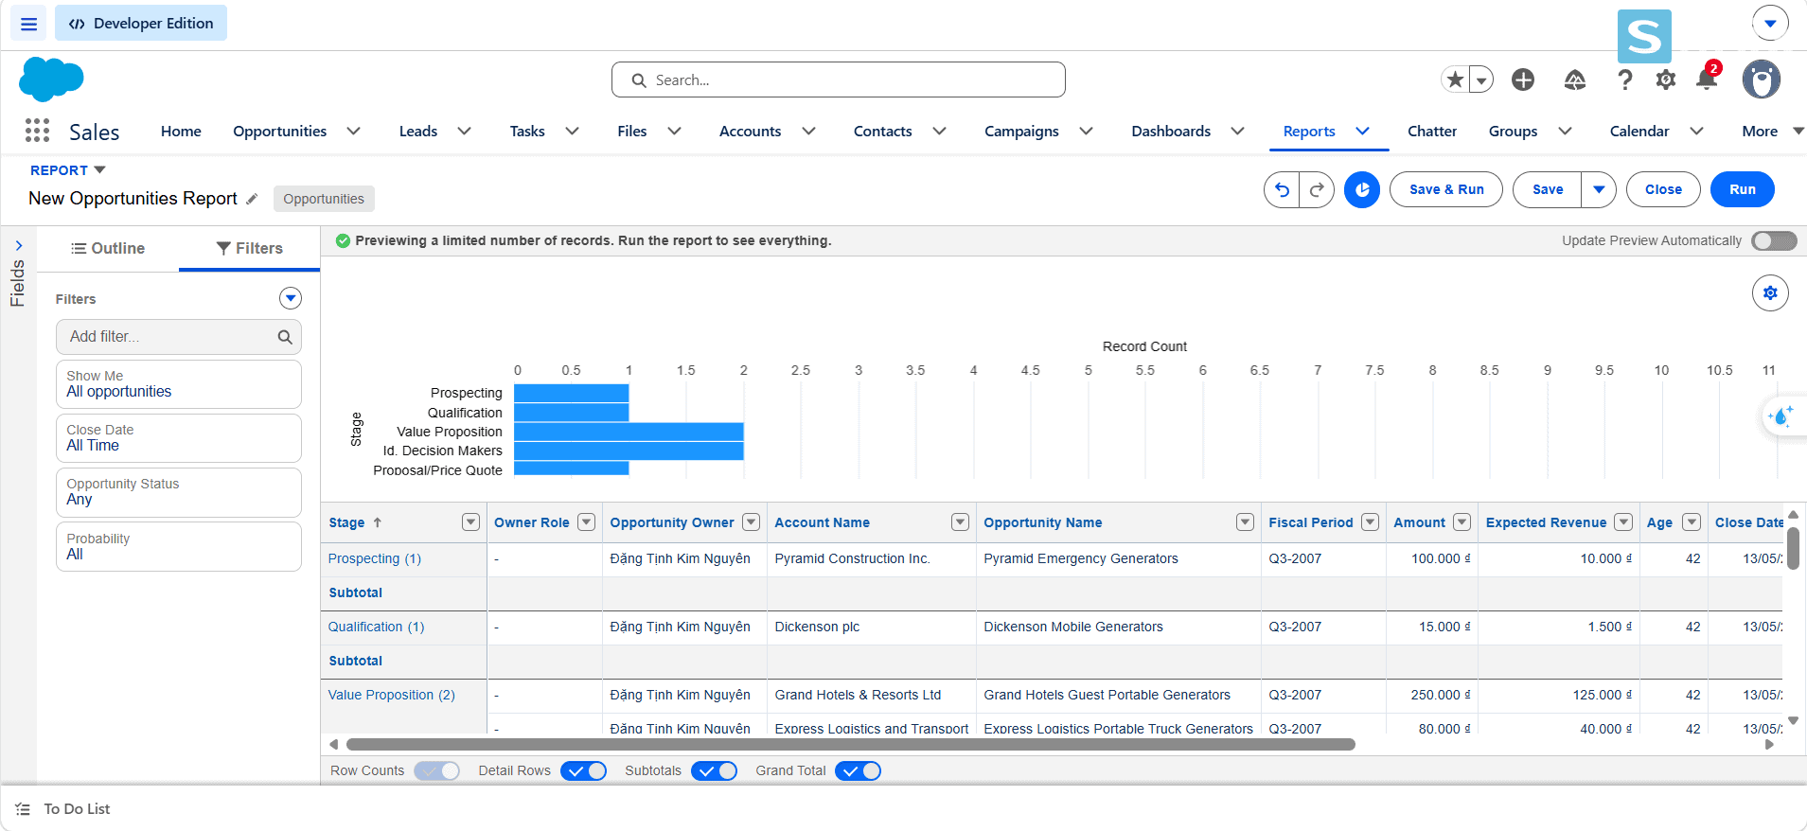Open the Filters panel options dropdown
The image size is (1807, 831).
291,298
